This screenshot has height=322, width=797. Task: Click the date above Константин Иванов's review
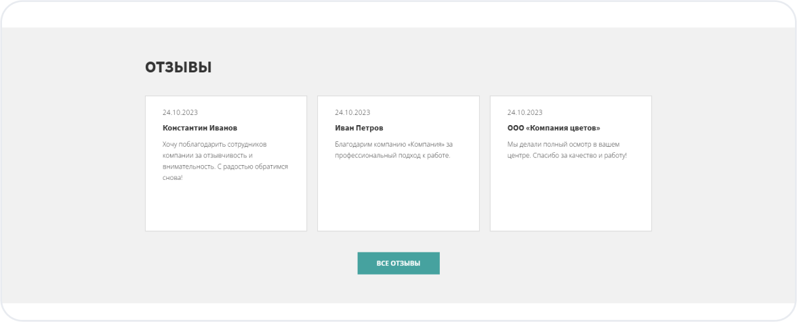(x=180, y=112)
